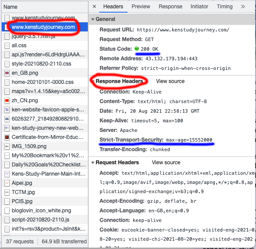This screenshot has height=249, width=256.
Task: Collapse the General section
Action: click(x=93, y=19)
